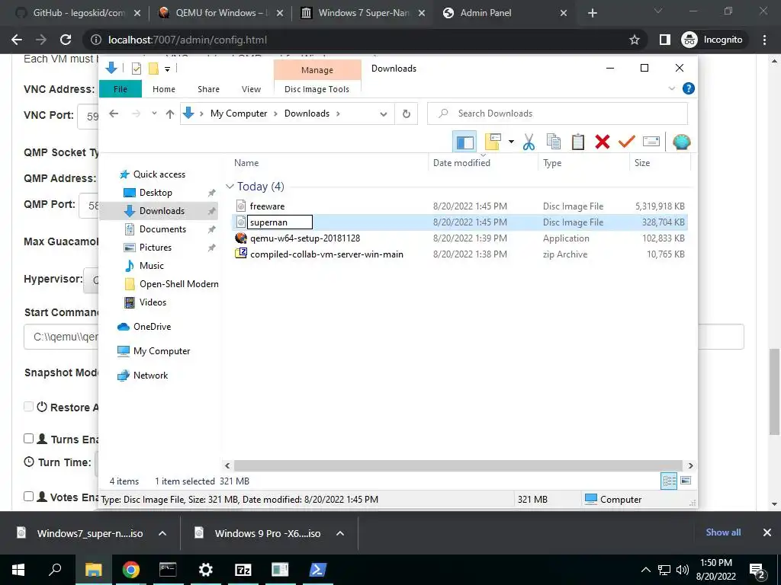Click the Copy icon in Explorer toolbar
The width and height of the screenshot is (781, 585).
pos(554,142)
